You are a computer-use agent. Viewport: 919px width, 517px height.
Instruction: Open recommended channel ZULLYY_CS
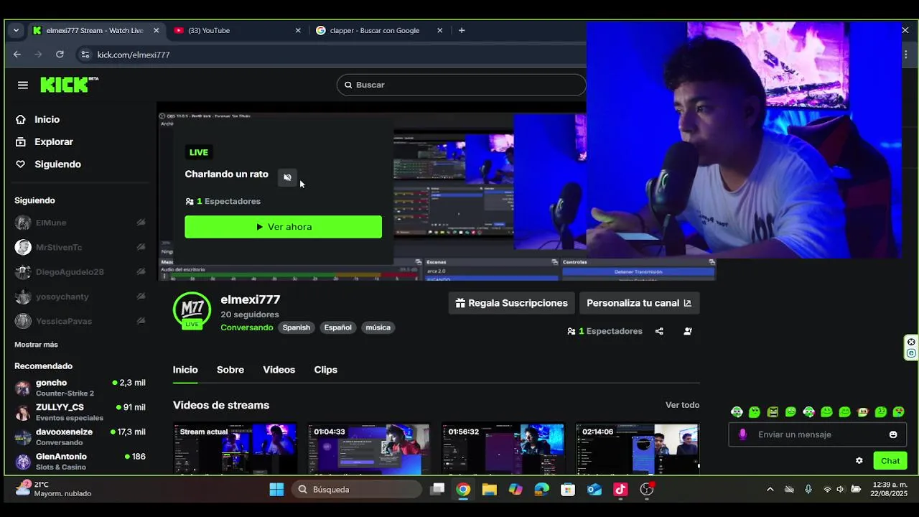click(80, 412)
